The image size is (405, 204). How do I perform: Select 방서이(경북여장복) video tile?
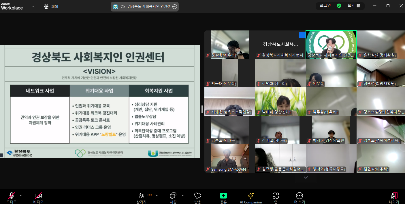[x=331, y=158]
